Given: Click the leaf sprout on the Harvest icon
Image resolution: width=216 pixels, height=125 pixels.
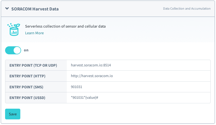Looking at the screenshot, I should (x=17, y=25).
